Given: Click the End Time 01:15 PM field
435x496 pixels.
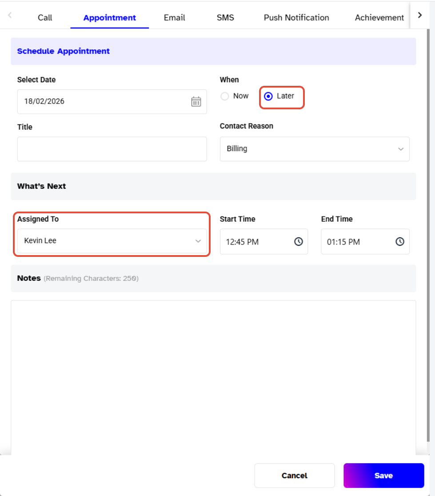Looking at the screenshot, I should (x=365, y=242).
